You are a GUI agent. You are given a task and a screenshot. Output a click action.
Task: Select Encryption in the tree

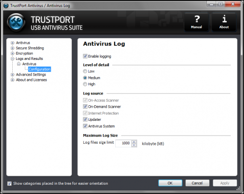tap(24, 53)
